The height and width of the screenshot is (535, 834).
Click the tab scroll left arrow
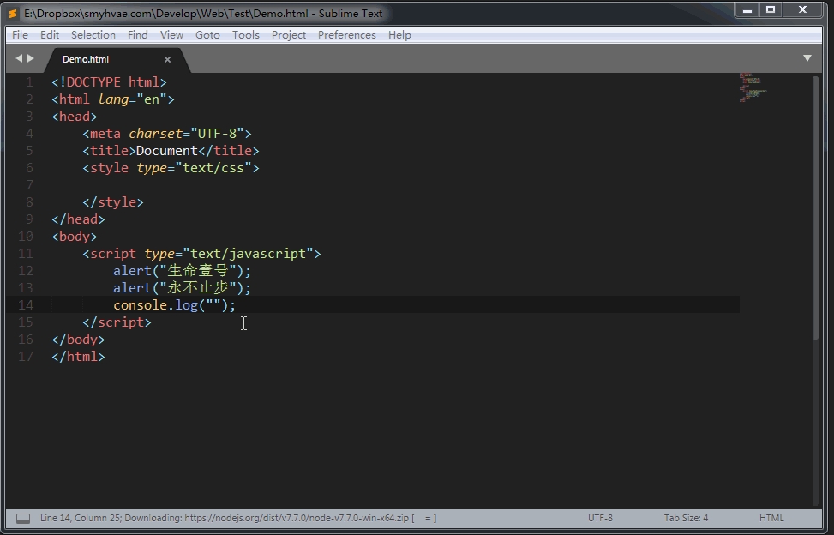19,58
